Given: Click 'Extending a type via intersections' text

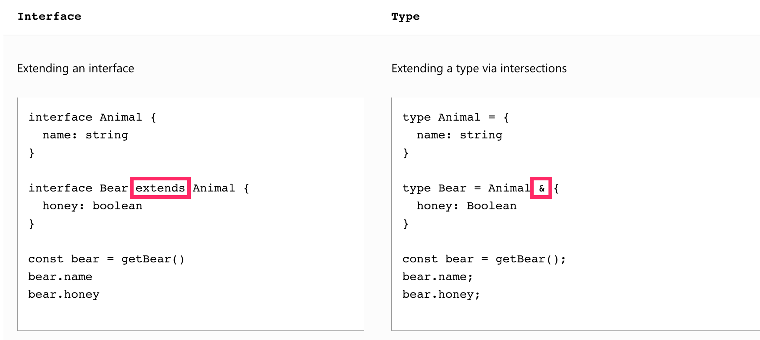Looking at the screenshot, I should click(x=479, y=68).
